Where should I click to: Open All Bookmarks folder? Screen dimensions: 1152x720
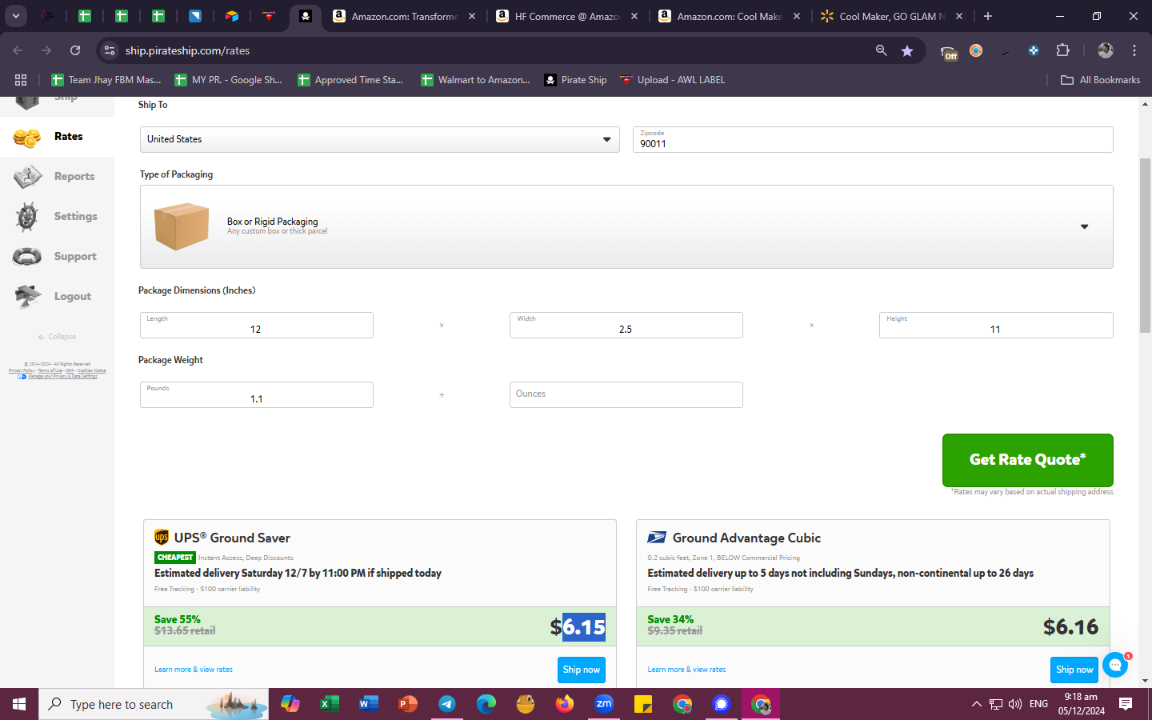1100,80
